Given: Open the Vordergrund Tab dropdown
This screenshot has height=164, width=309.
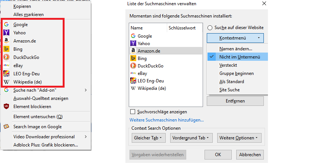Looking at the screenshot, I should click(x=192, y=138).
